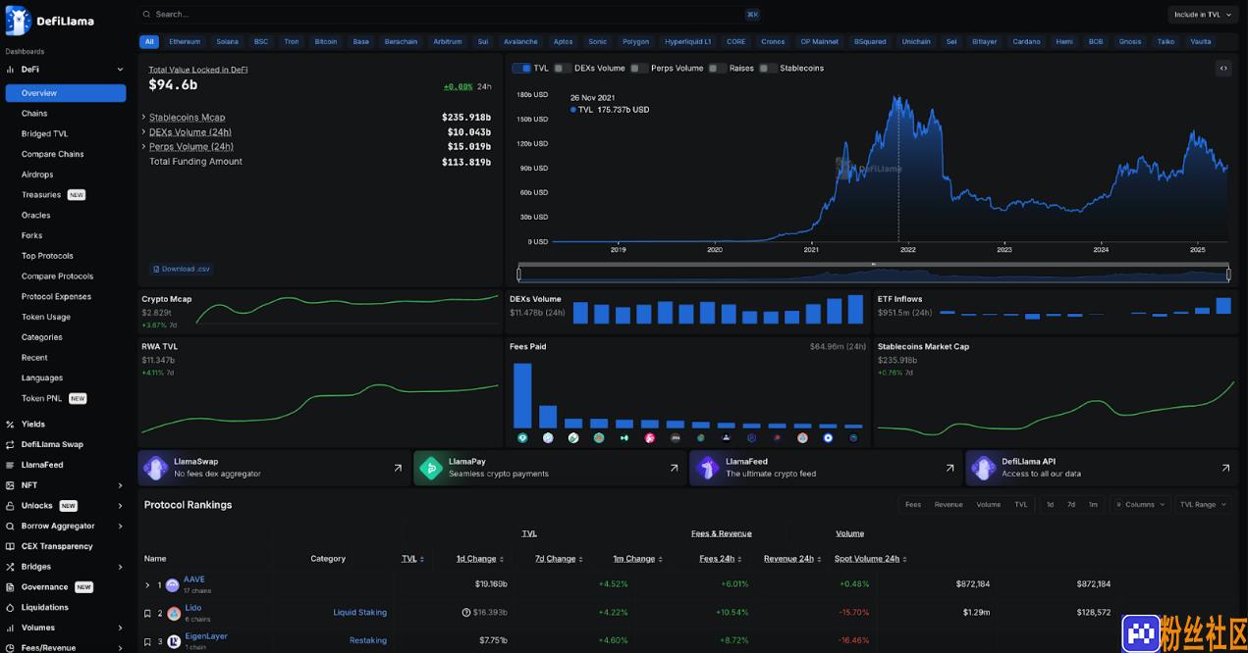Click the Bridges shuffle icon
1248x653 pixels.
tap(11, 567)
